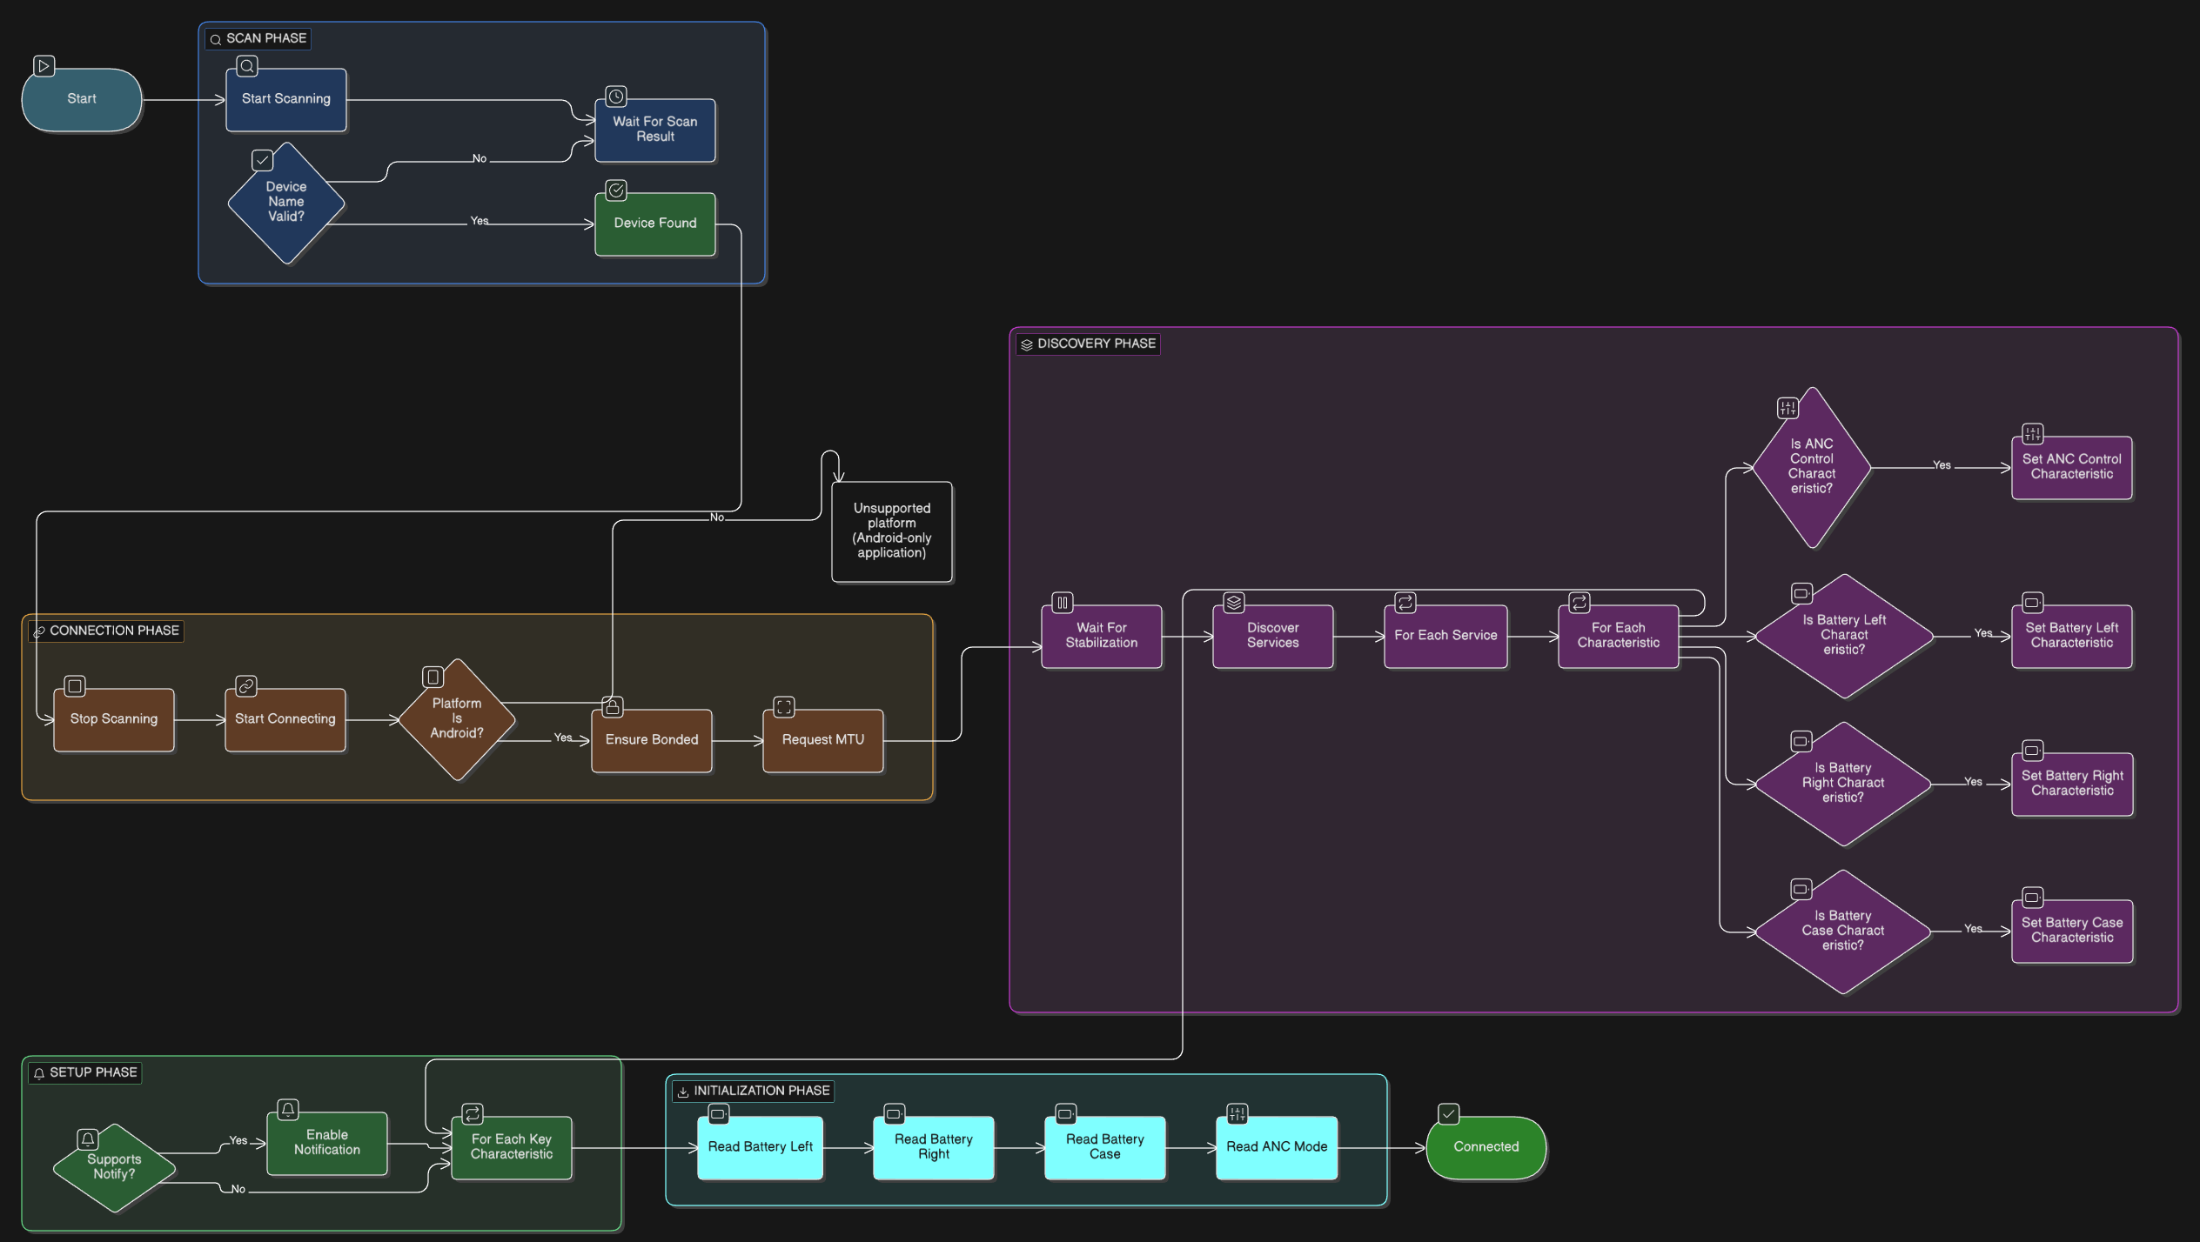Click sliders icon on Read ANC Mode node
2200x1242 pixels.
1237,1114
